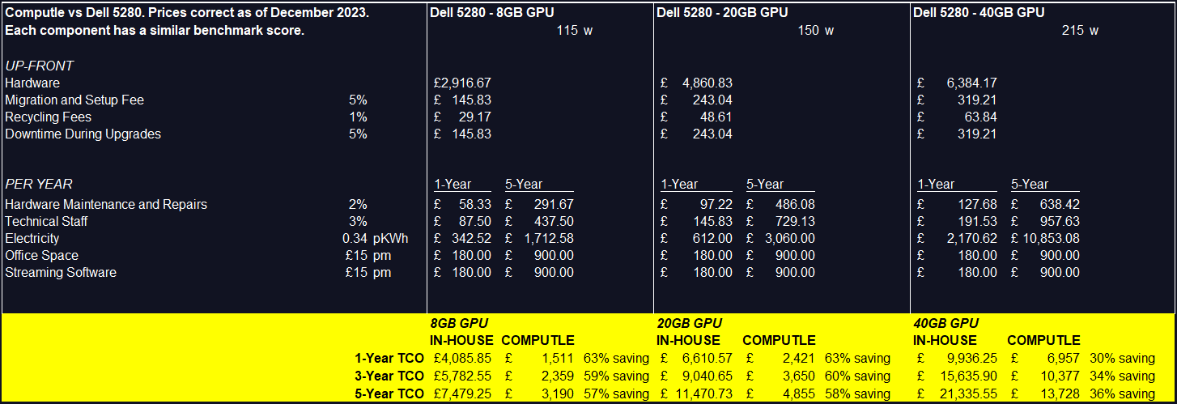This screenshot has height=404, width=1177.
Task: Select the '60% saving' cell
Action: coord(857,376)
